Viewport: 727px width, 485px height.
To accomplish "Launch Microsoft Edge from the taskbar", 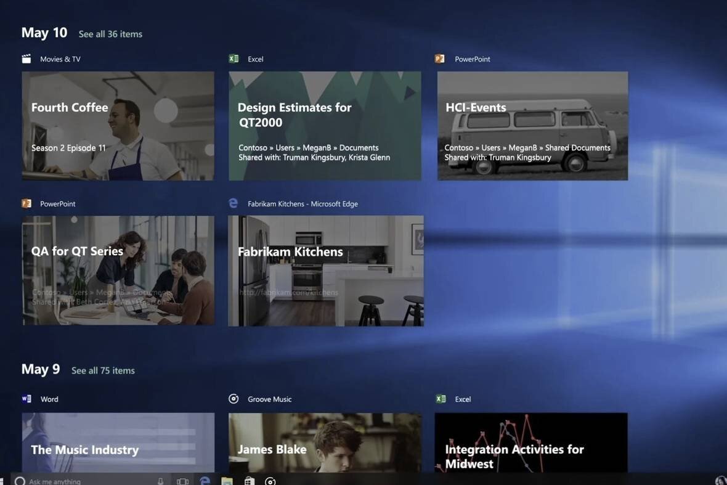I will 205,481.
